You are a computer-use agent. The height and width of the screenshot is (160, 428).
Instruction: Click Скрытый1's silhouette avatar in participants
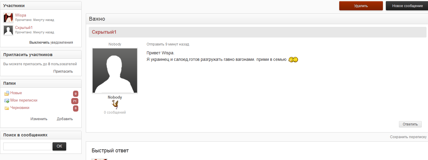click(8, 30)
